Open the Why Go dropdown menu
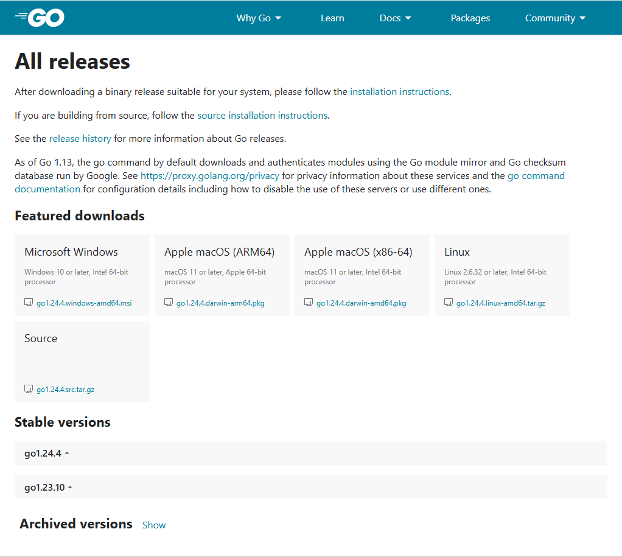The image size is (622, 557). click(x=259, y=18)
